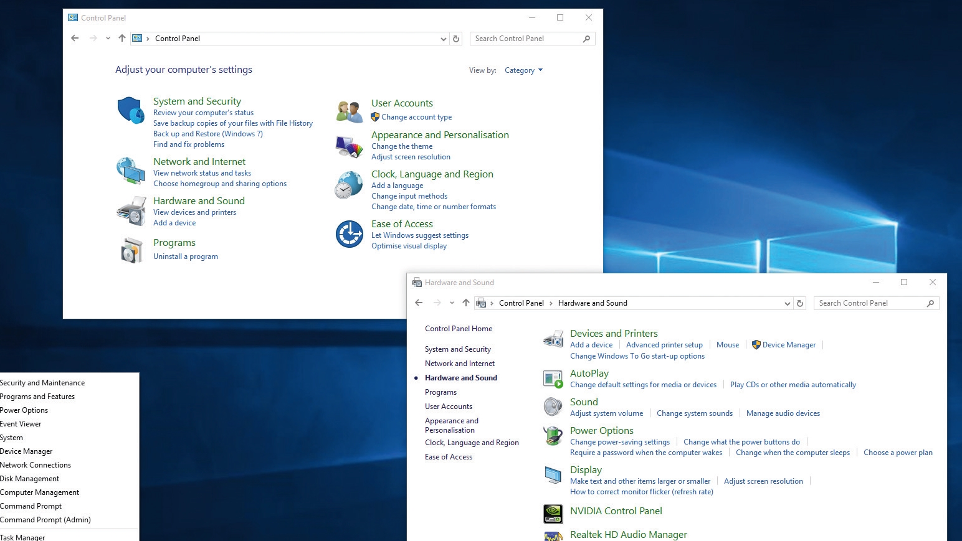Screen dimensions: 962x541
Task: Click the AutoPlay icon
Action: tap(553, 379)
